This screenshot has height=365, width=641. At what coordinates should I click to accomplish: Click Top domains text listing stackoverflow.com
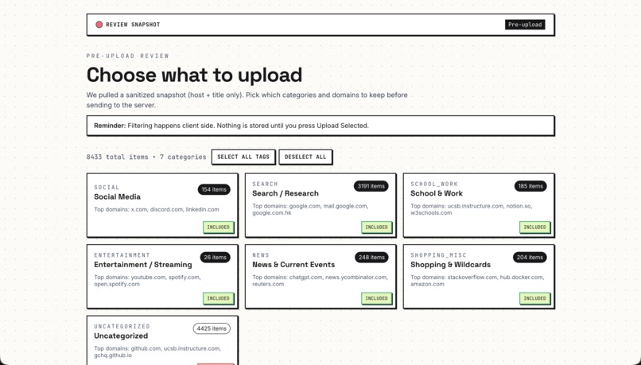[x=477, y=281]
